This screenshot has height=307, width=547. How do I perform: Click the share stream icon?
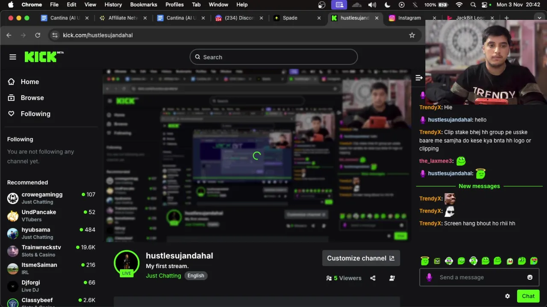373,278
